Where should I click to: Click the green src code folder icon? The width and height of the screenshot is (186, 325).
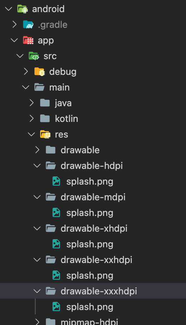tap(34, 56)
